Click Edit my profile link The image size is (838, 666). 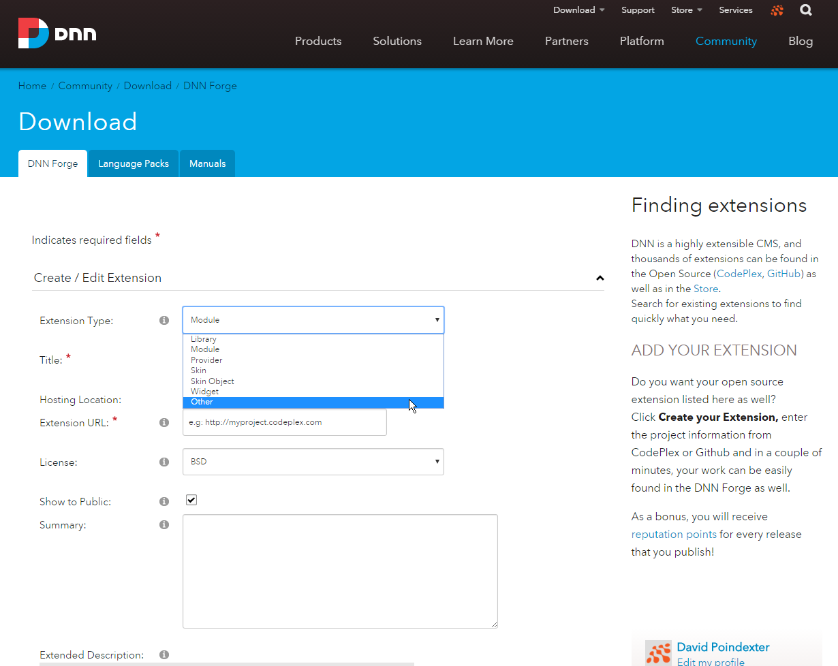711,661
